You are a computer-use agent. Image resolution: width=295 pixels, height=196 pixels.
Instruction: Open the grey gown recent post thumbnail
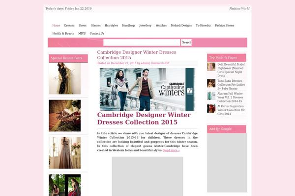65,153
